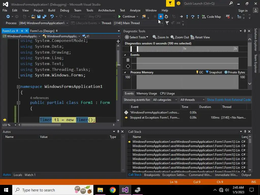Click the diagnostics timeline selection right handle
The width and height of the screenshot is (260, 195).
pos(137,49)
